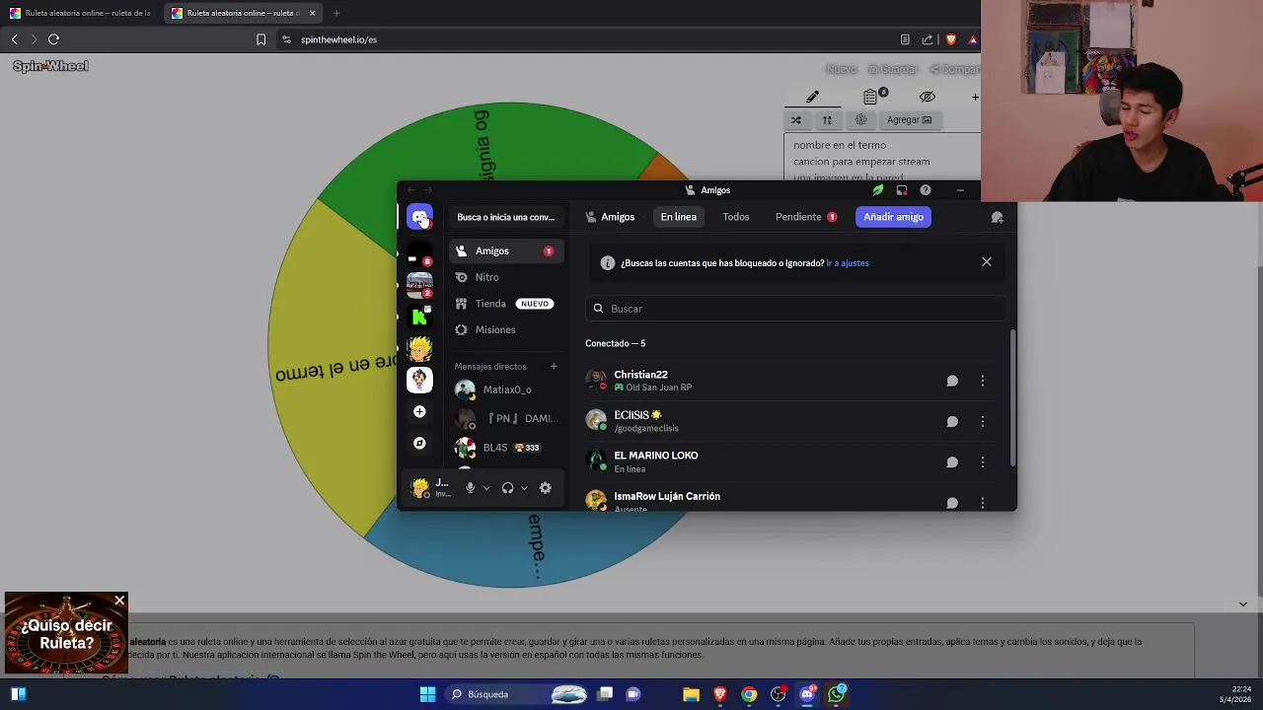Open BL4S direct message
This screenshot has width=1263, height=710.
[x=506, y=448]
